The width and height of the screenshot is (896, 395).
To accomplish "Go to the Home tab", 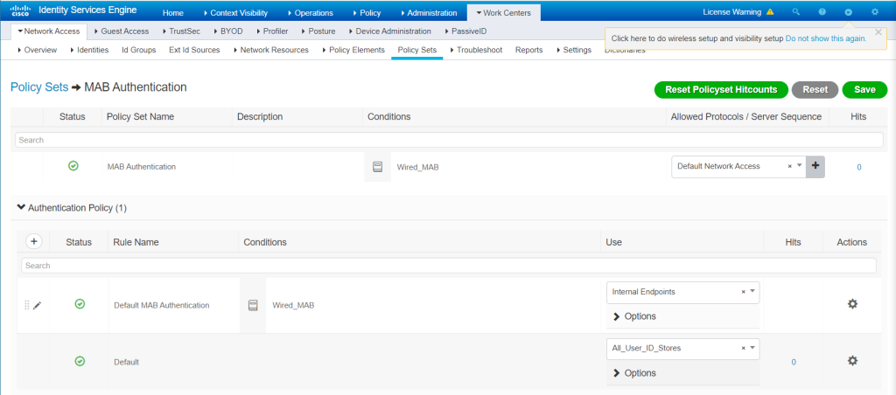I will pyautogui.click(x=173, y=12).
